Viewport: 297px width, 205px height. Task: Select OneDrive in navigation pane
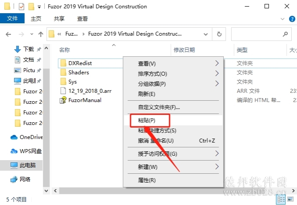point(26,137)
